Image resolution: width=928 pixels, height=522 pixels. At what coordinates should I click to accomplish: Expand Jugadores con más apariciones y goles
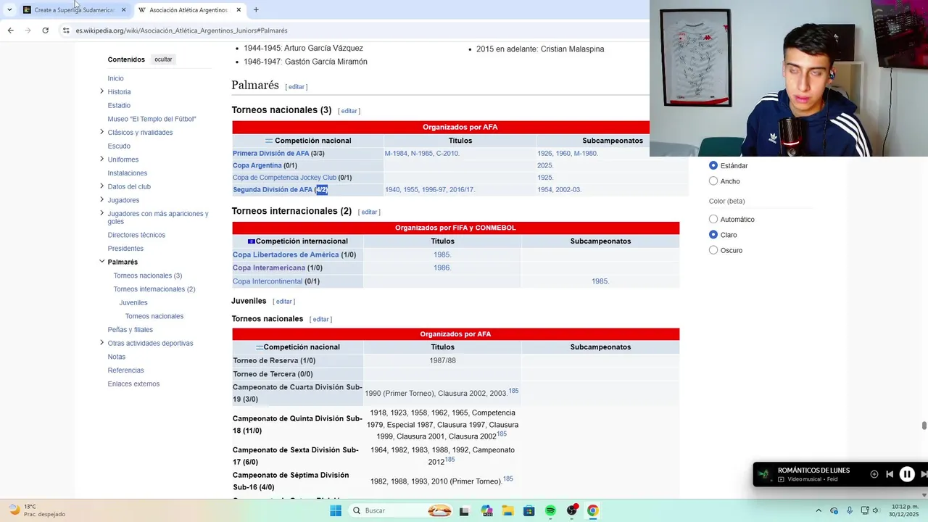[x=101, y=213]
